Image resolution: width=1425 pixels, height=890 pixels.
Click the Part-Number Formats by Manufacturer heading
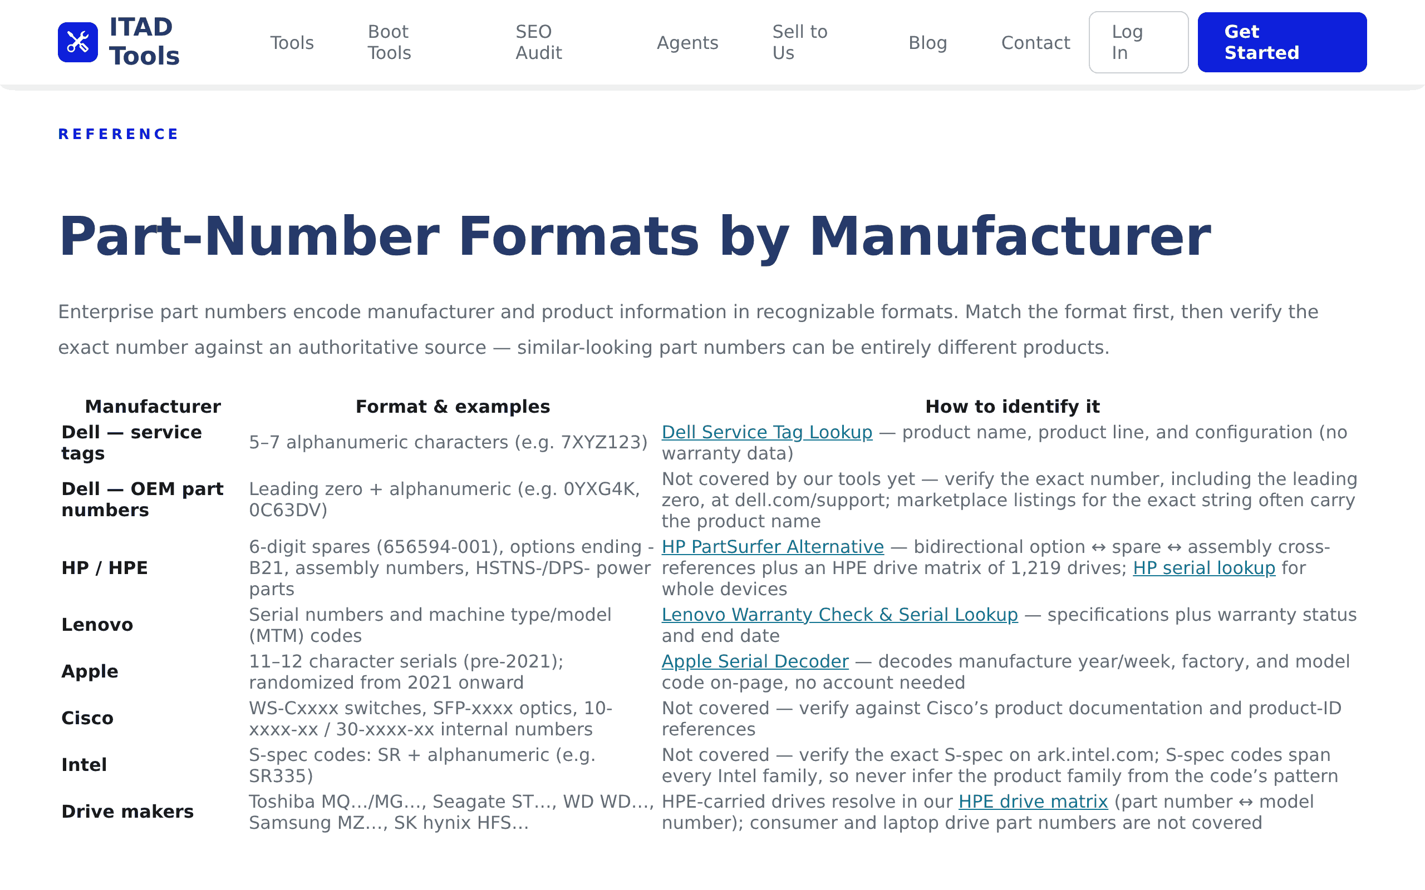(635, 236)
